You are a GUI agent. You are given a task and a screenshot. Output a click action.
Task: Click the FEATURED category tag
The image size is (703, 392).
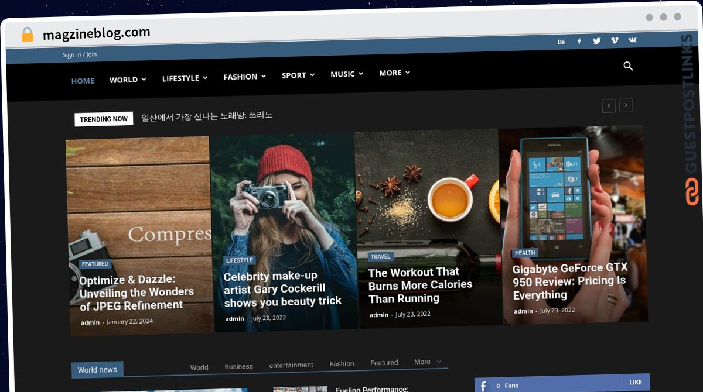click(x=95, y=264)
